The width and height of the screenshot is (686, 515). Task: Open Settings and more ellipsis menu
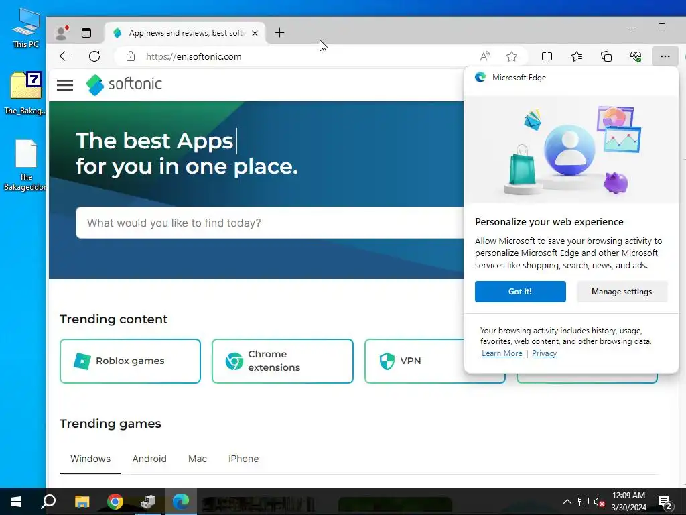click(665, 56)
